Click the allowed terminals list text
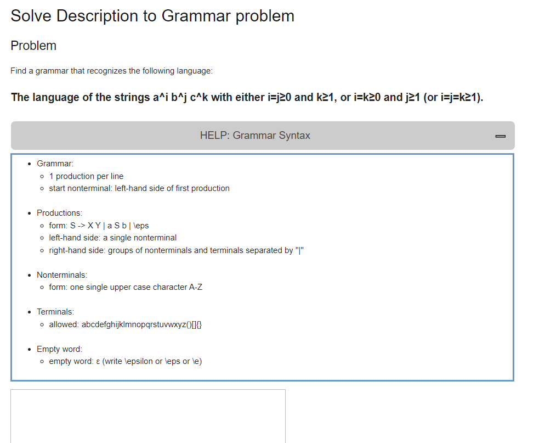The height and width of the screenshot is (443, 545). (x=125, y=324)
